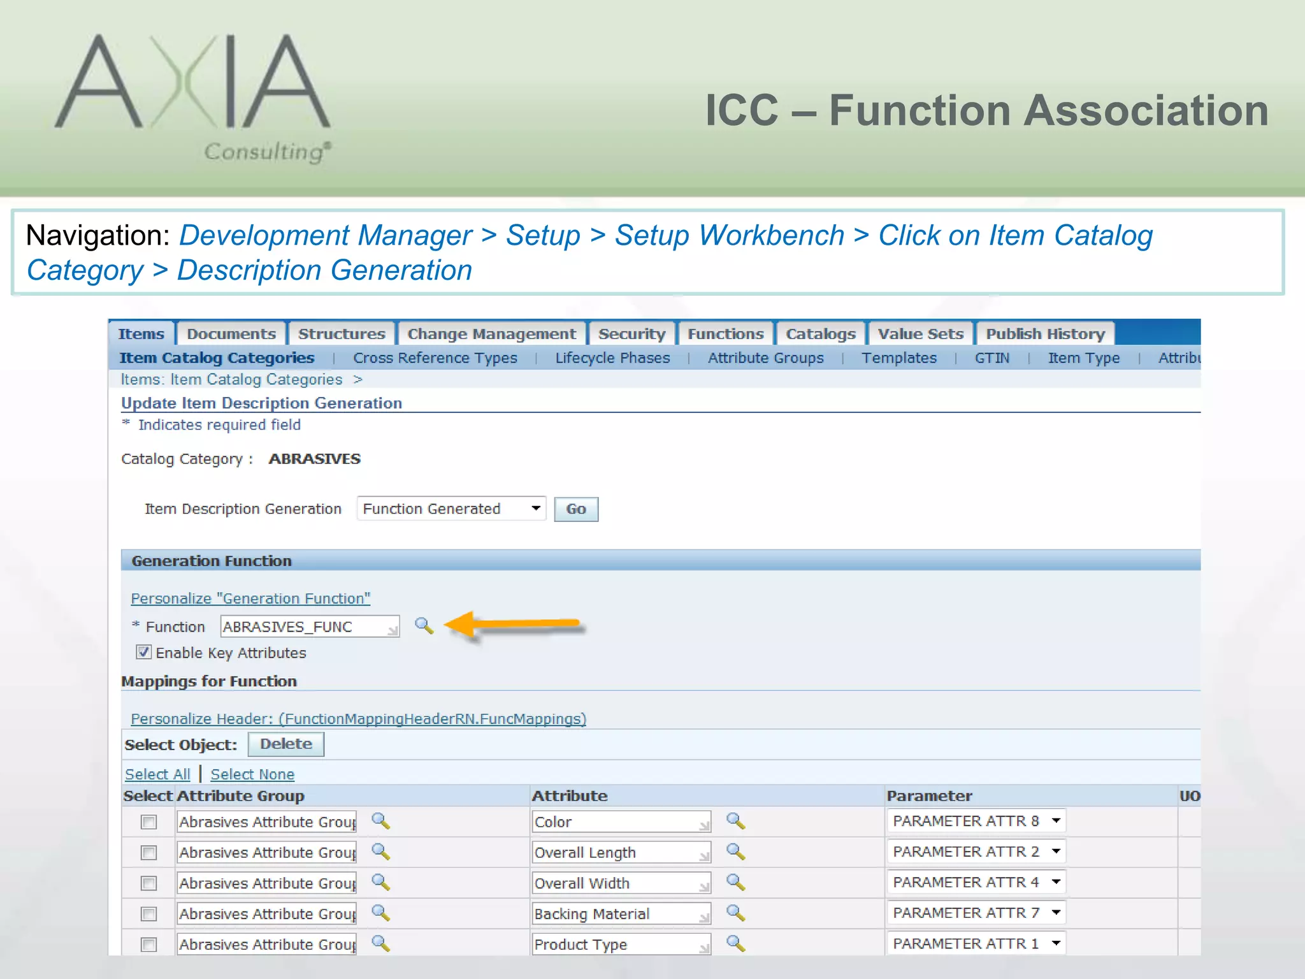
Task: Open the Value Sets tab
Action: point(920,334)
